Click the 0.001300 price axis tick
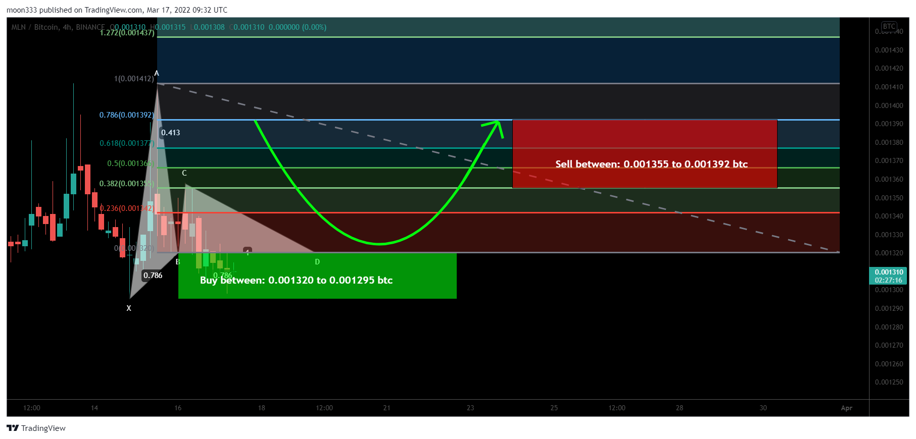Screen dimensions: 916x439 click(889, 290)
